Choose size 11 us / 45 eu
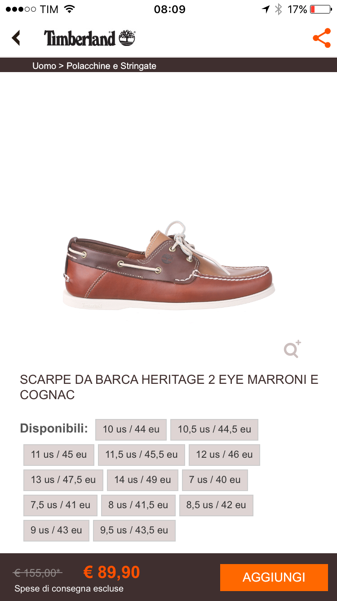Screen dimensions: 337x601 click(x=59, y=455)
